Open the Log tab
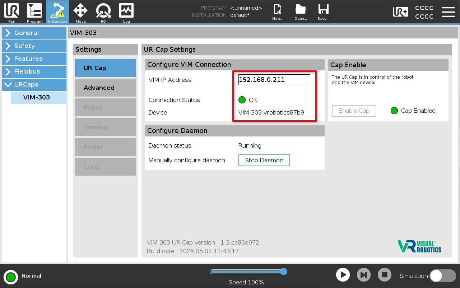This screenshot has height=288, width=460. (126, 13)
